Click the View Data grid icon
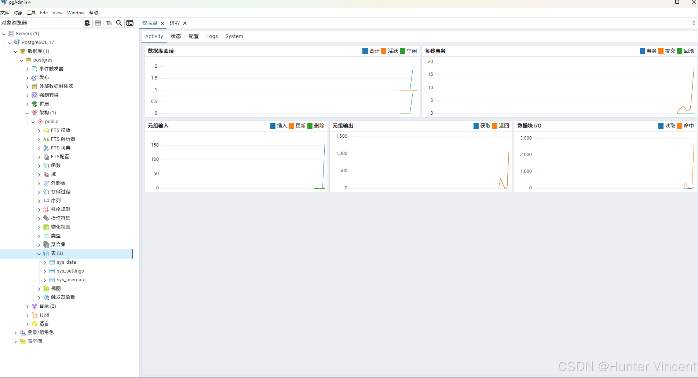 pos(98,23)
